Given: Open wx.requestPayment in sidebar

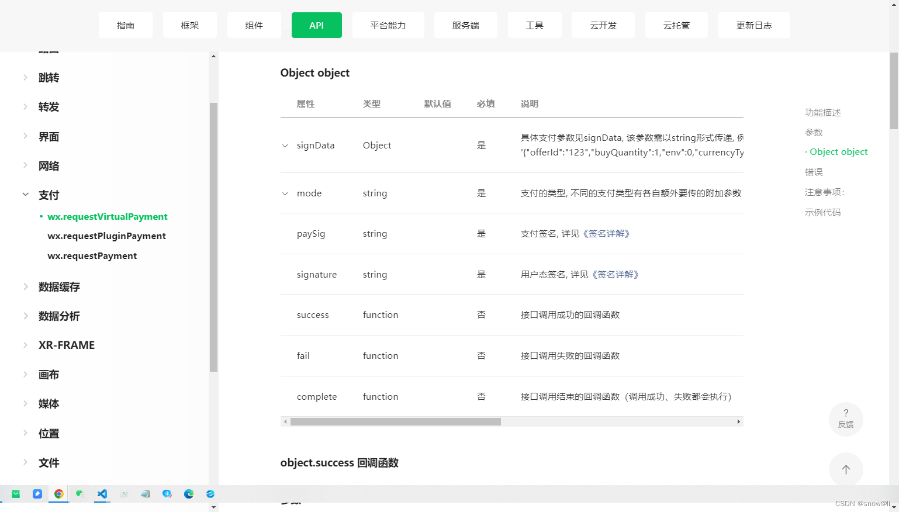Looking at the screenshot, I should pos(92,255).
